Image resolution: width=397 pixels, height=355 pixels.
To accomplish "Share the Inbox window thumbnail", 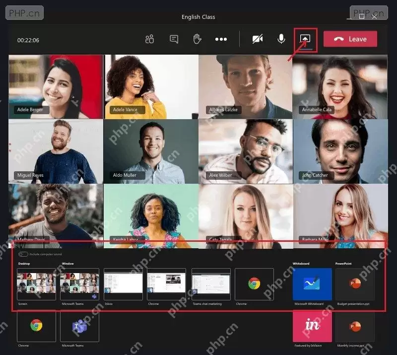I will coord(123,284).
